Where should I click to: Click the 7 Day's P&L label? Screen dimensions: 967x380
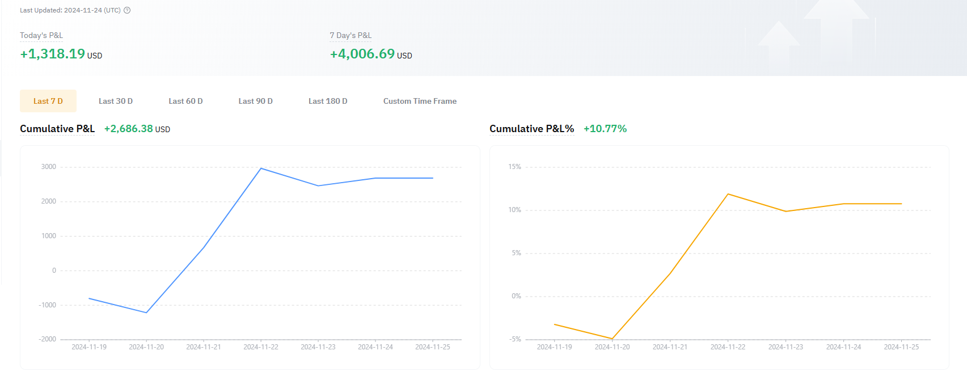351,35
